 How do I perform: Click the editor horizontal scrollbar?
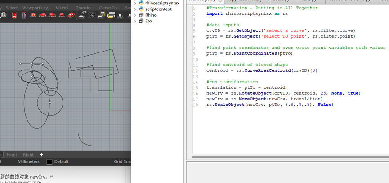point(290,157)
